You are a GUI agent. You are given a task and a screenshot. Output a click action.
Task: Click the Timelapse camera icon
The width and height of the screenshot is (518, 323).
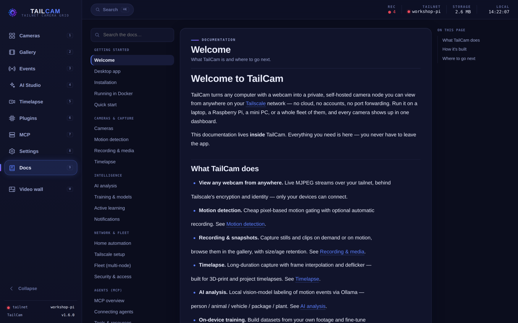(12, 102)
